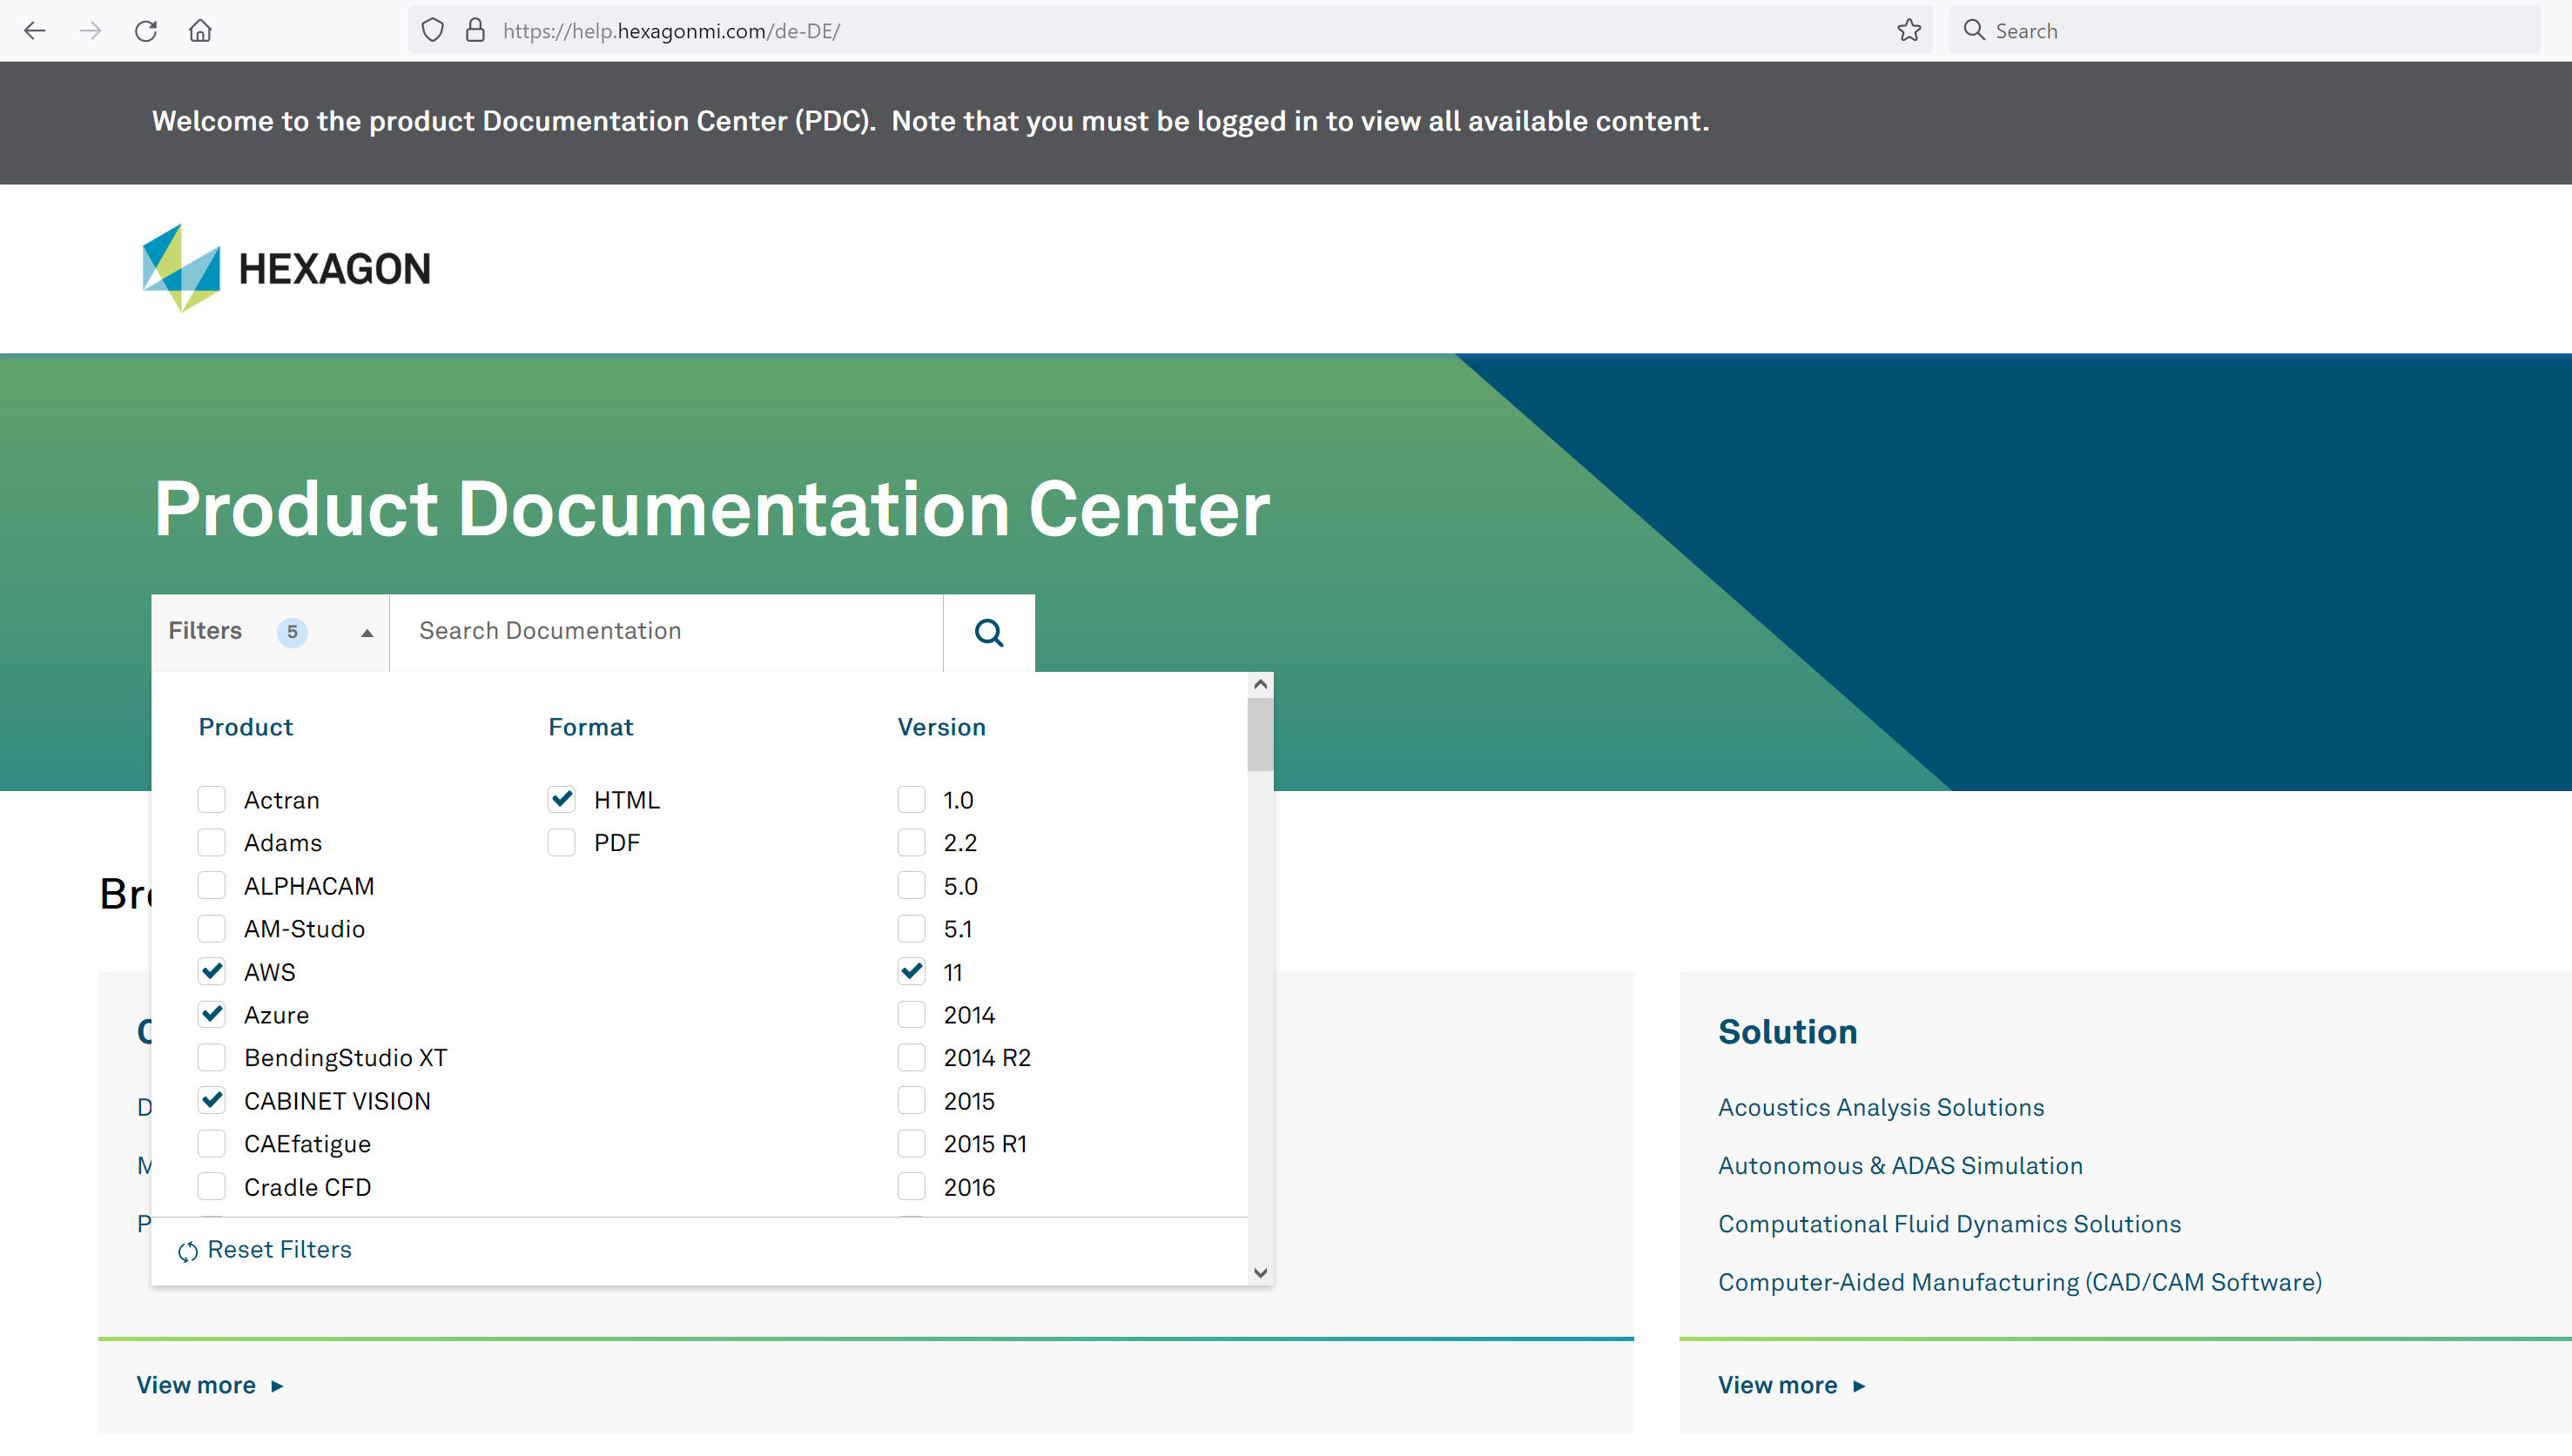Check the ALPHACAM product checkbox
The width and height of the screenshot is (2572, 1456).
point(211,885)
